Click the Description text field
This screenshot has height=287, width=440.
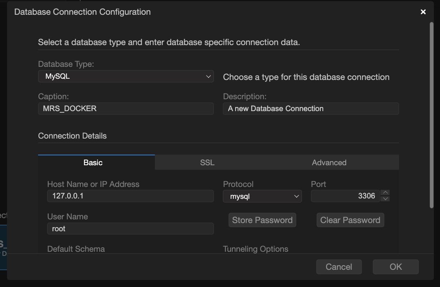[311, 109]
